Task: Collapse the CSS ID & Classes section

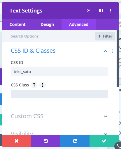Action: pos(106,51)
